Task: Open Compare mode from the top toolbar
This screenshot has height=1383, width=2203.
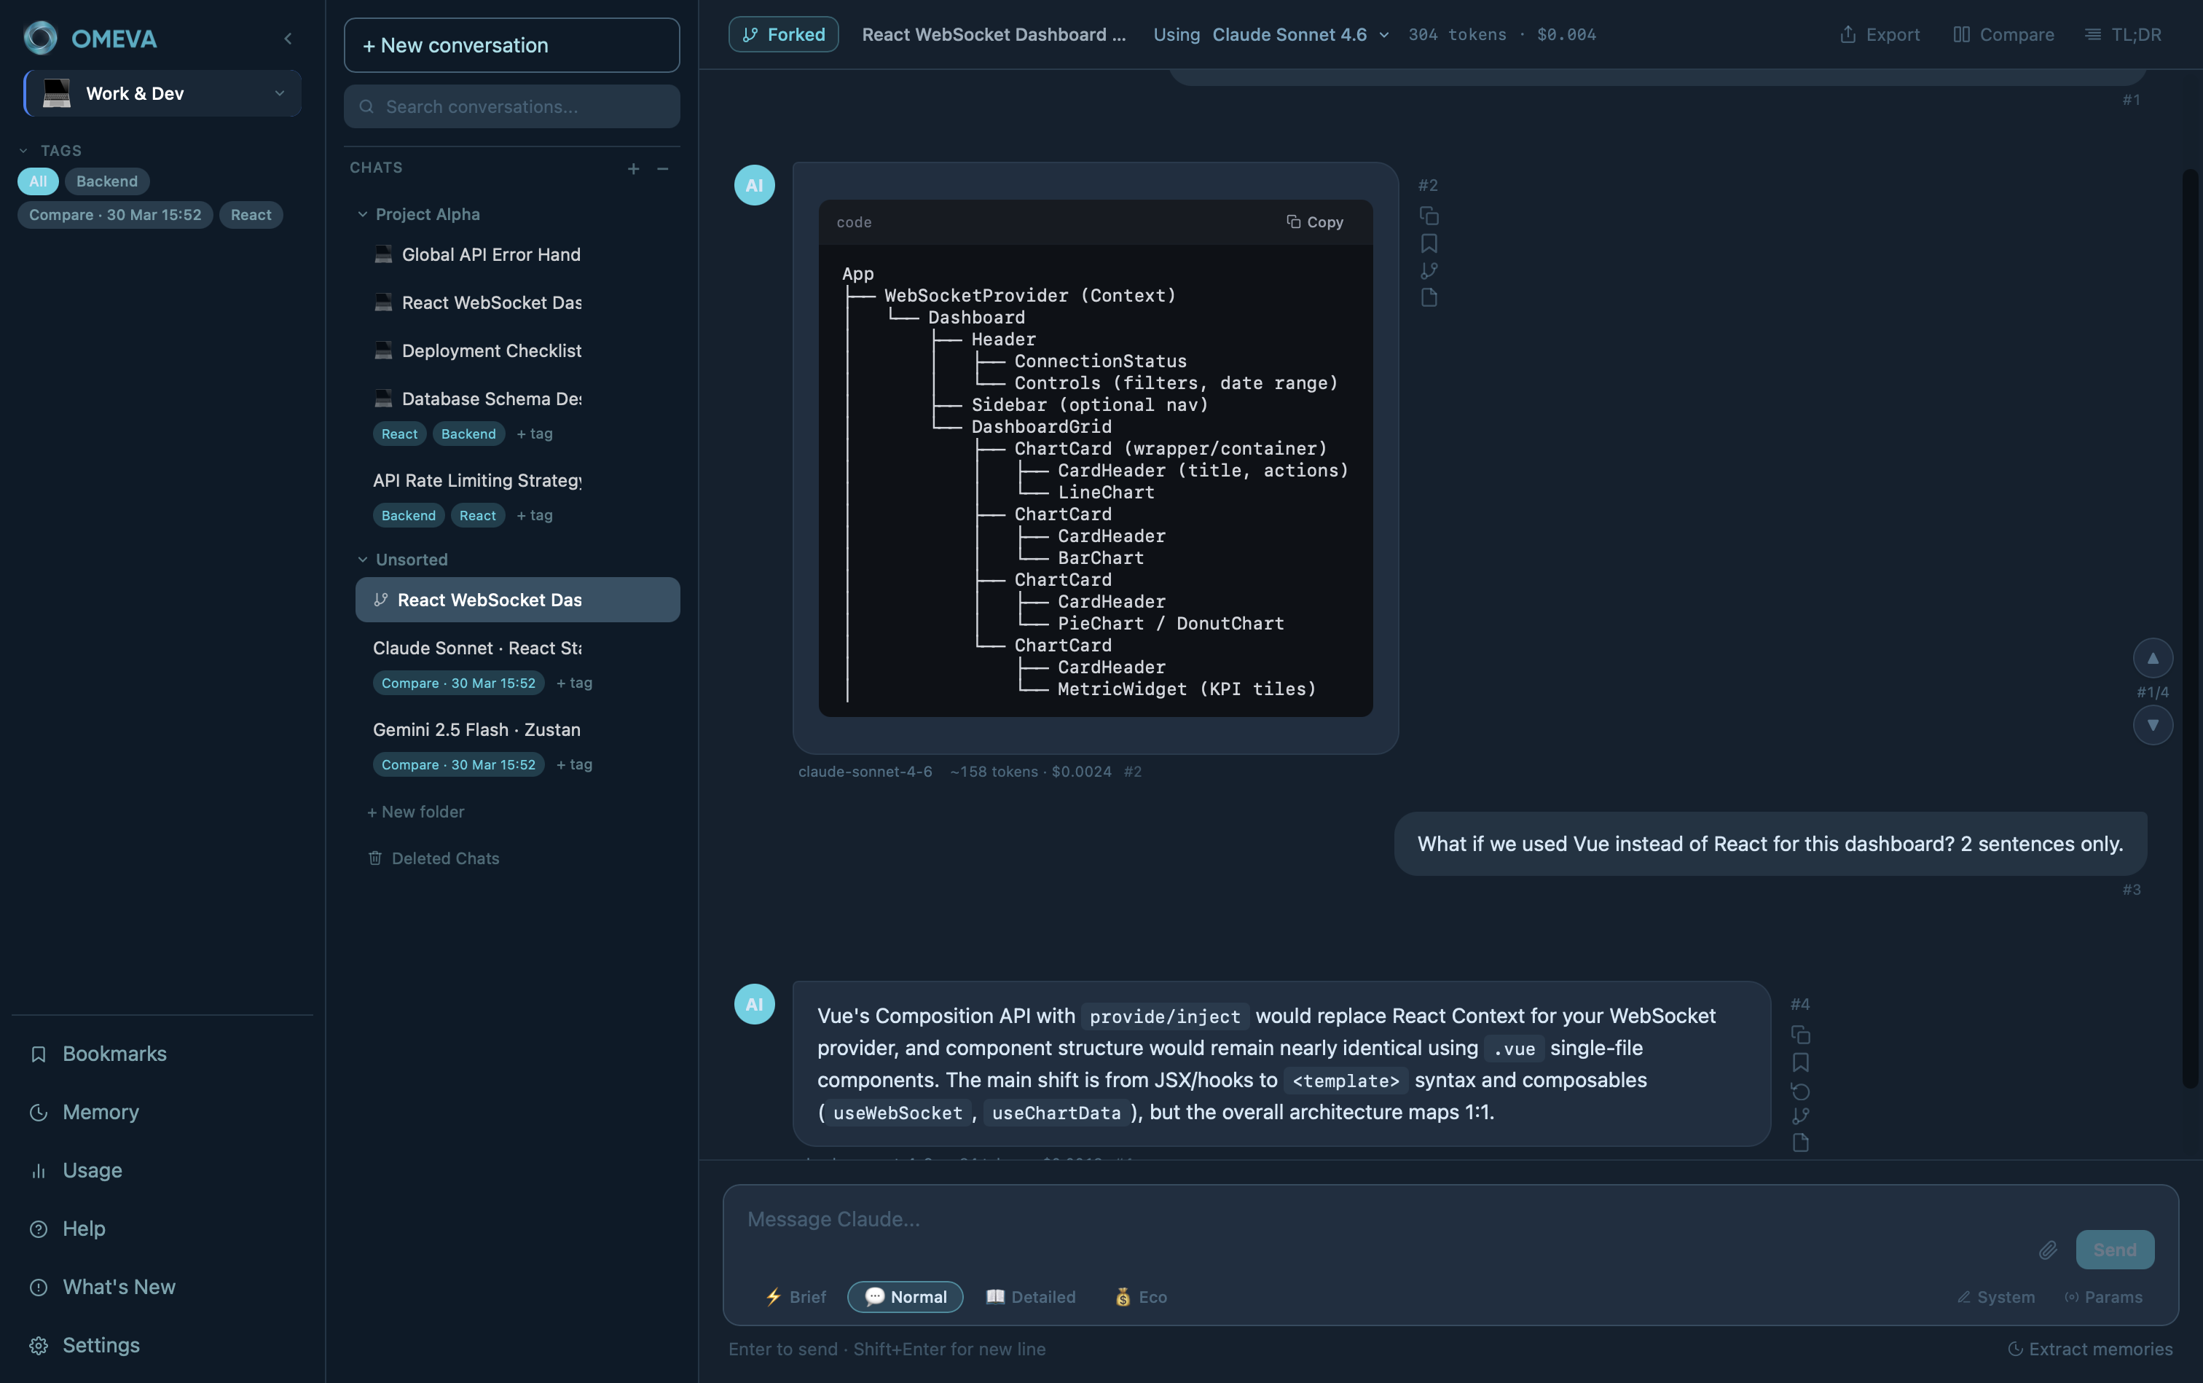Action: click(x=2002, y=34)
